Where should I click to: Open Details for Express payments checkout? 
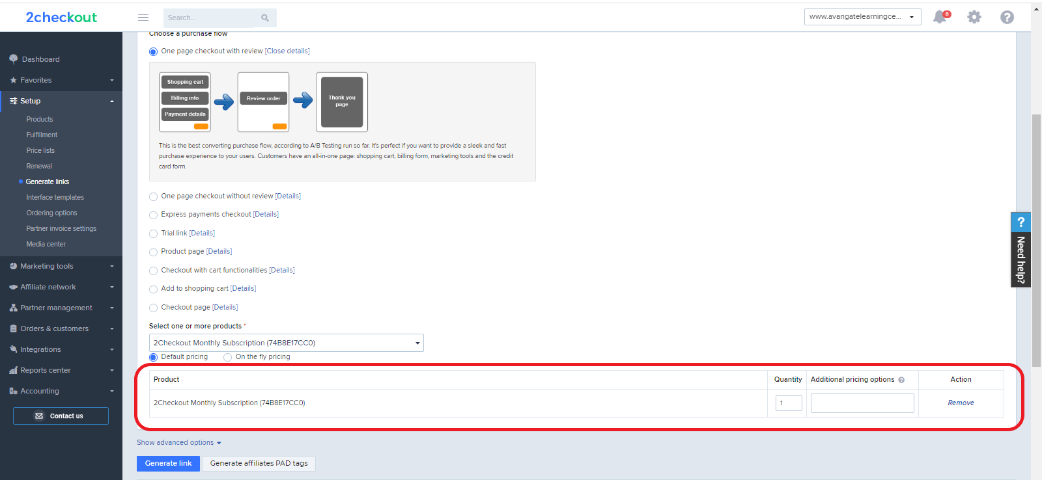point(266,214)
